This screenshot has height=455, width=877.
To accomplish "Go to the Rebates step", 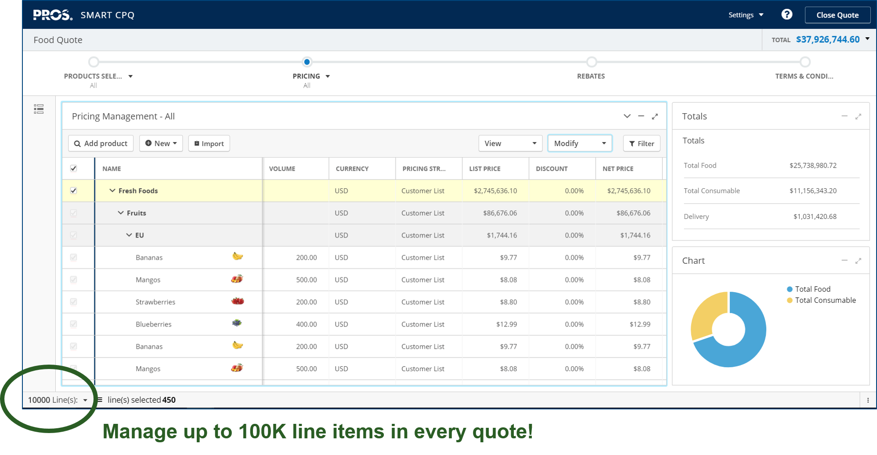I will pos(591,62).
